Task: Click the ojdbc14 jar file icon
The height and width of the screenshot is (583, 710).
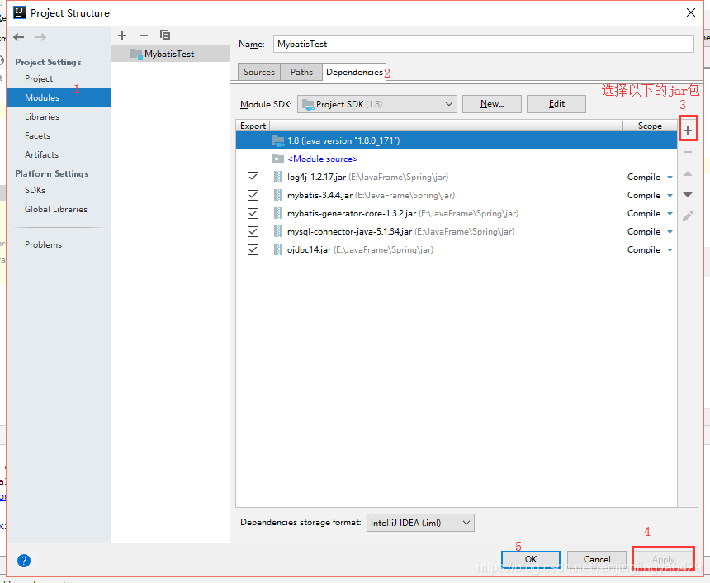Action: (x=278, y=249)
